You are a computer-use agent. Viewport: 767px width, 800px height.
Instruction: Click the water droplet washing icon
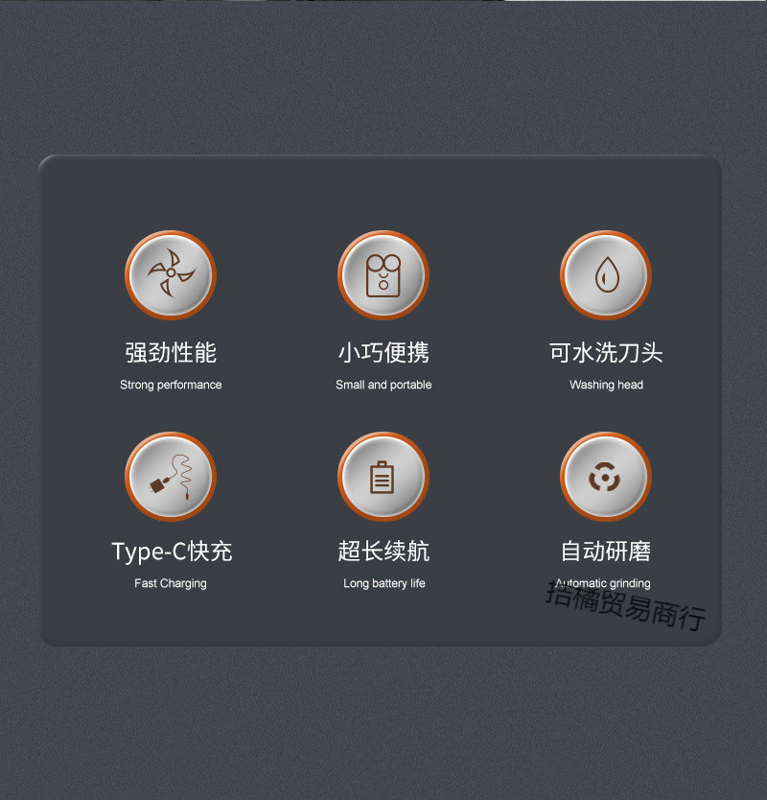607,274
